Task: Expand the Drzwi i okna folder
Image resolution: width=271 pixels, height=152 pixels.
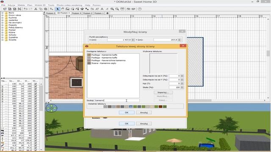Action: (x=3, y=15)
